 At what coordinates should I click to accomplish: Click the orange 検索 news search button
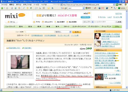[77, 32]
